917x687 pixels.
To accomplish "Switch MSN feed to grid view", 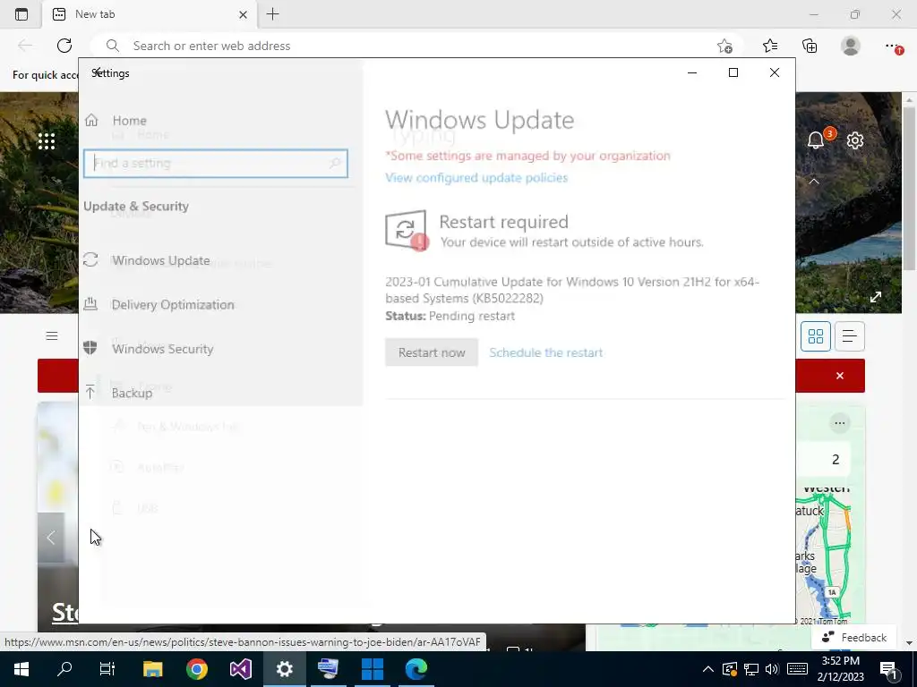I will click(x=815, y=336).
